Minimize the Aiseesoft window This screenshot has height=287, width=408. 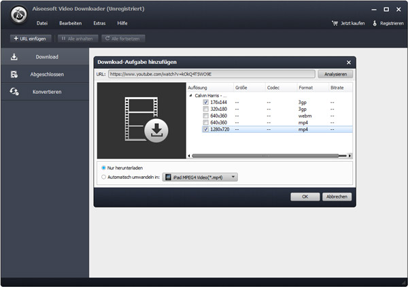pyautogui.click(x=374, y=10)
